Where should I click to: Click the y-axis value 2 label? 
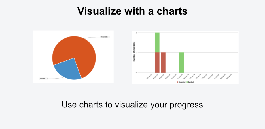coord(136,33)
